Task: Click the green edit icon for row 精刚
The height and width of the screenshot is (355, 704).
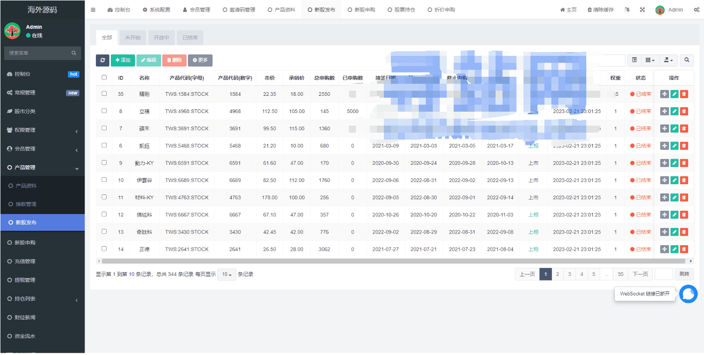Action: 674,94
